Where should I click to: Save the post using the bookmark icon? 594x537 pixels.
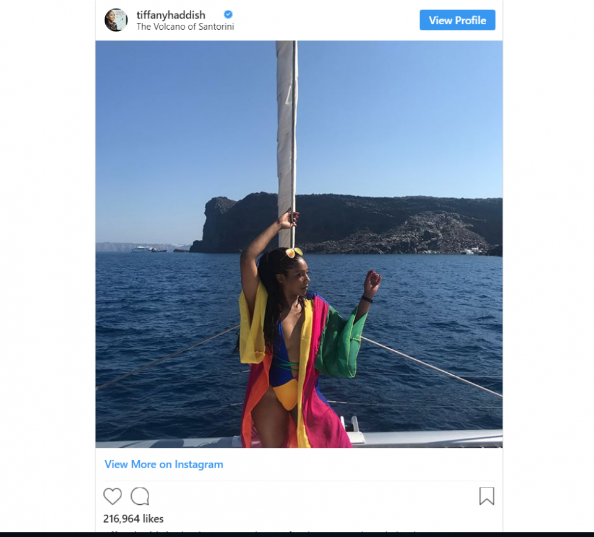(487, 496)
